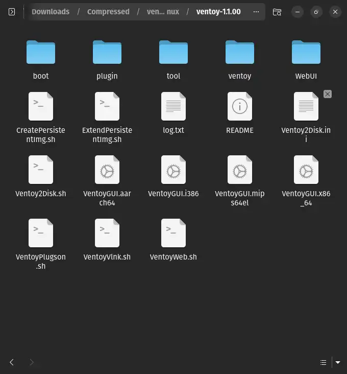347x374 pixels.
Task: Minimize the file manager window
Action: coord(298,12)
